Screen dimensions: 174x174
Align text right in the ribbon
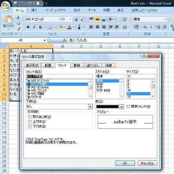[104, 27]
